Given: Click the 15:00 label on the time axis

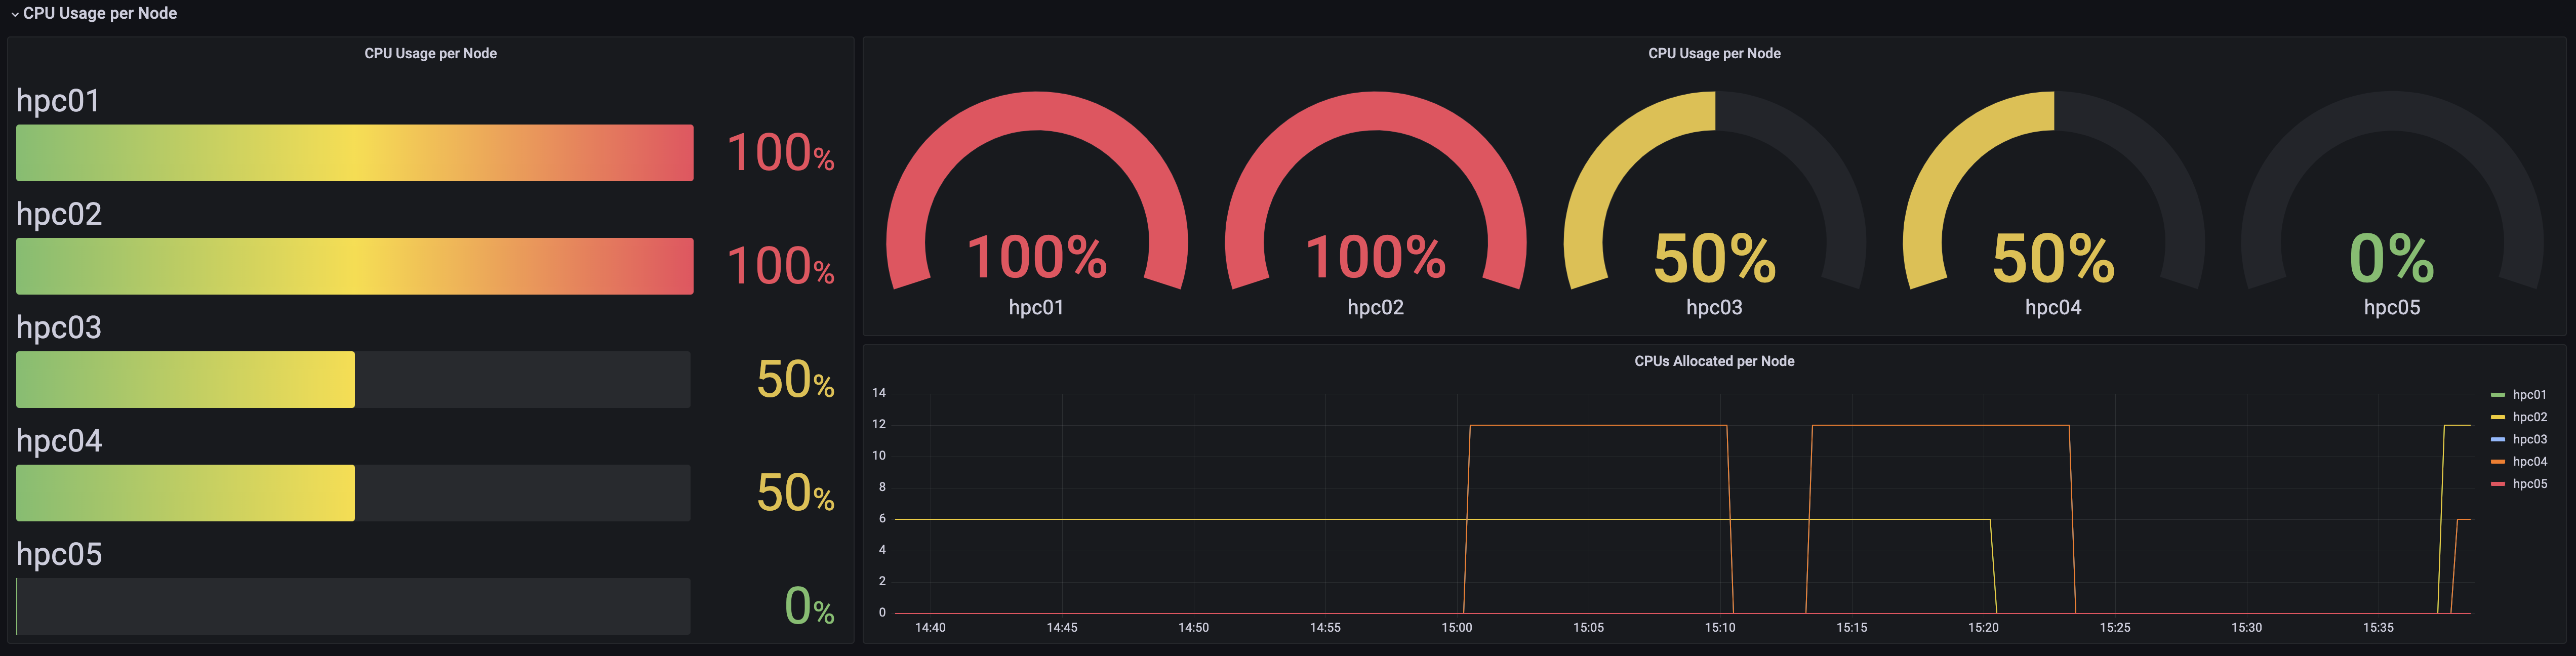Looking at the screenshot, I should pyautogui.click(x=1456, y=628).
